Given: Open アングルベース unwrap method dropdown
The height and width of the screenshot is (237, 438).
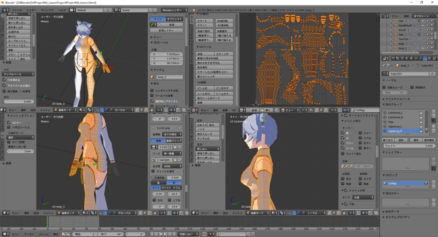Looking at the screenshot, I should click(18, 74).
